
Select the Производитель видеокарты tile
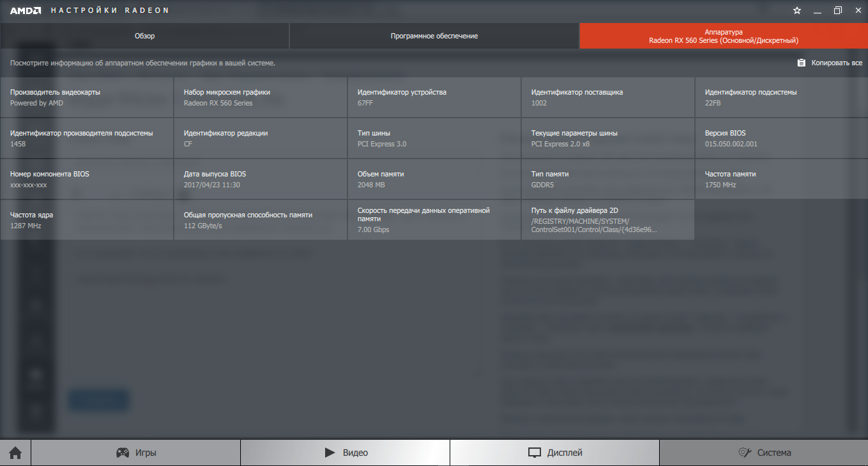coord(87,97)
